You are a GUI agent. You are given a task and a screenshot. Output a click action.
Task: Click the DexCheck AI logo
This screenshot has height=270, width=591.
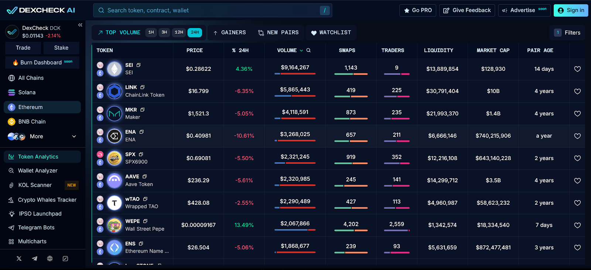click(x=41, y=10)
